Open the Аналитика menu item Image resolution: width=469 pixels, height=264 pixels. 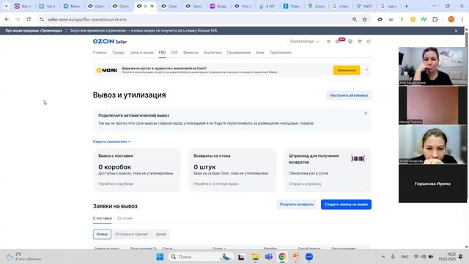(213, 52)
